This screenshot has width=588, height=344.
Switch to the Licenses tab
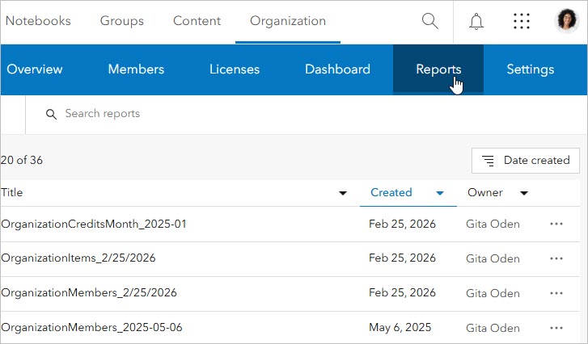(235, 69)
